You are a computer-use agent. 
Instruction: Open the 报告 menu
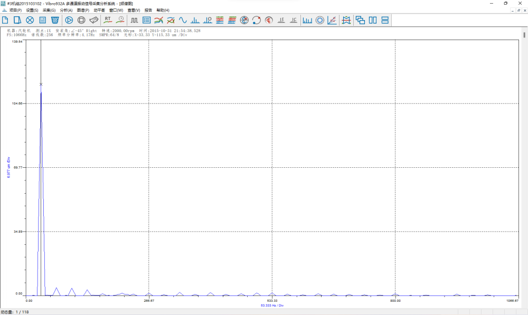click(x=148, y=11)
